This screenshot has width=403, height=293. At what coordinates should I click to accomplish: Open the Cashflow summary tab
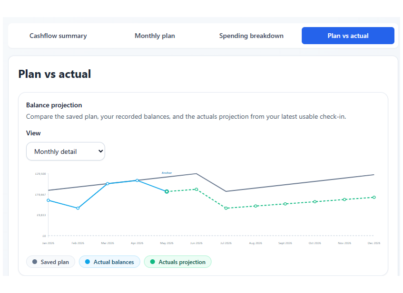coord(58,36)
